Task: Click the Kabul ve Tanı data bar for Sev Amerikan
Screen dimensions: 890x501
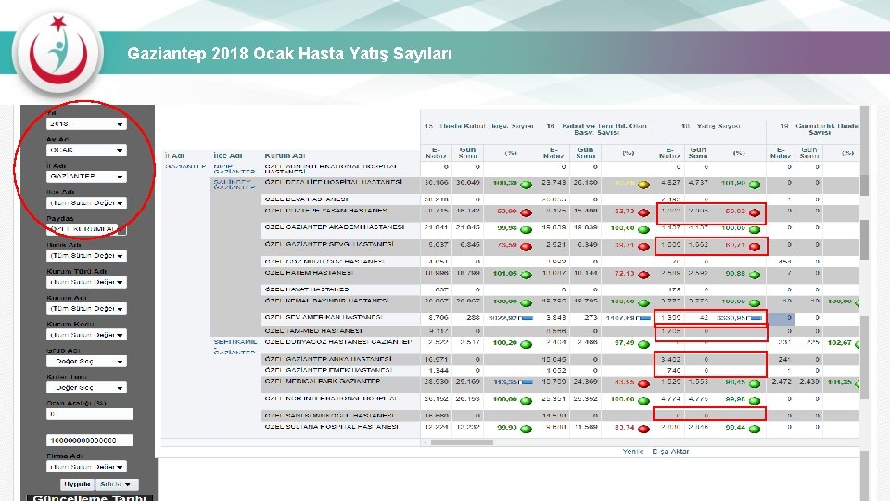Action: (644, 318)
